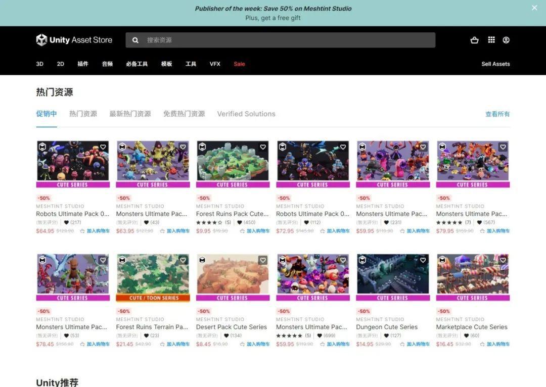This screenshot has height=387, width=546.
Task: Open the Desert Pack Cute Series thumbnail
Action: coord(233,277)
